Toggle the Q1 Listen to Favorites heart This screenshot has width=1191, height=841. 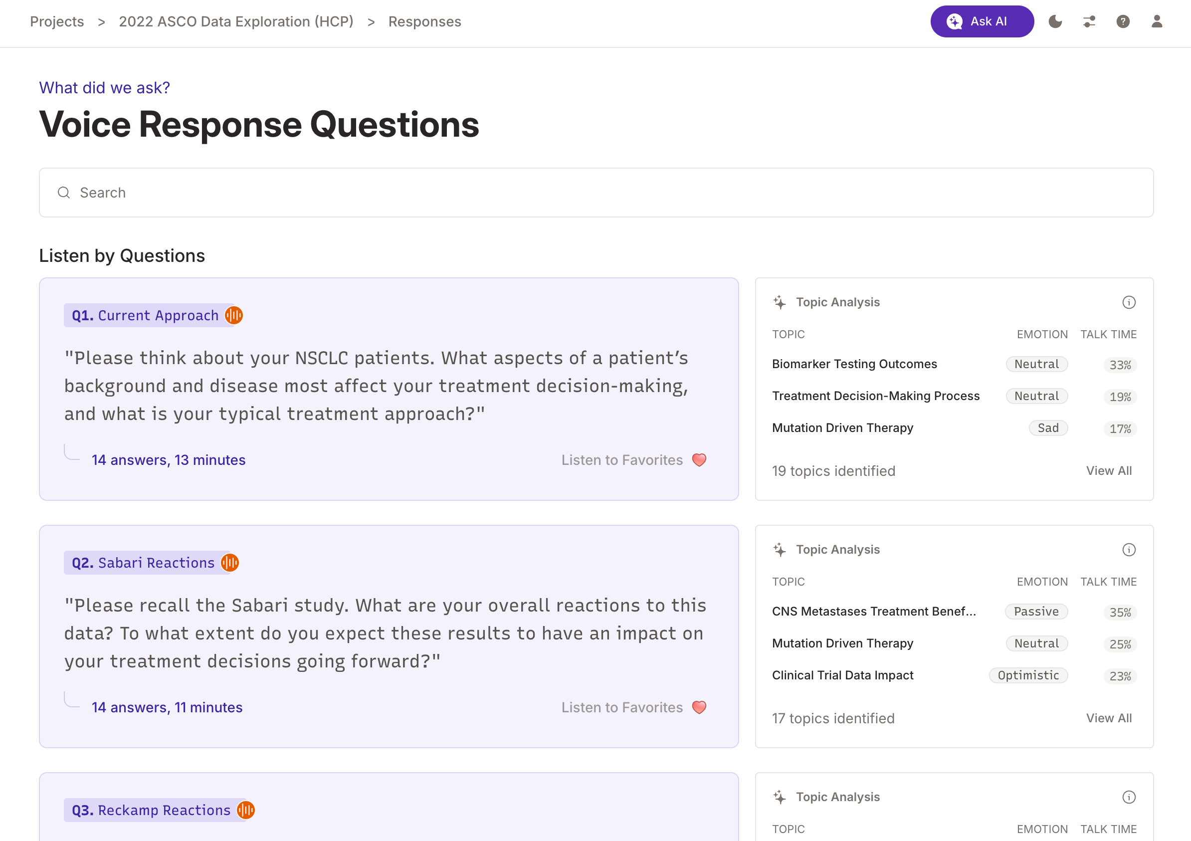tap(699, 460)
